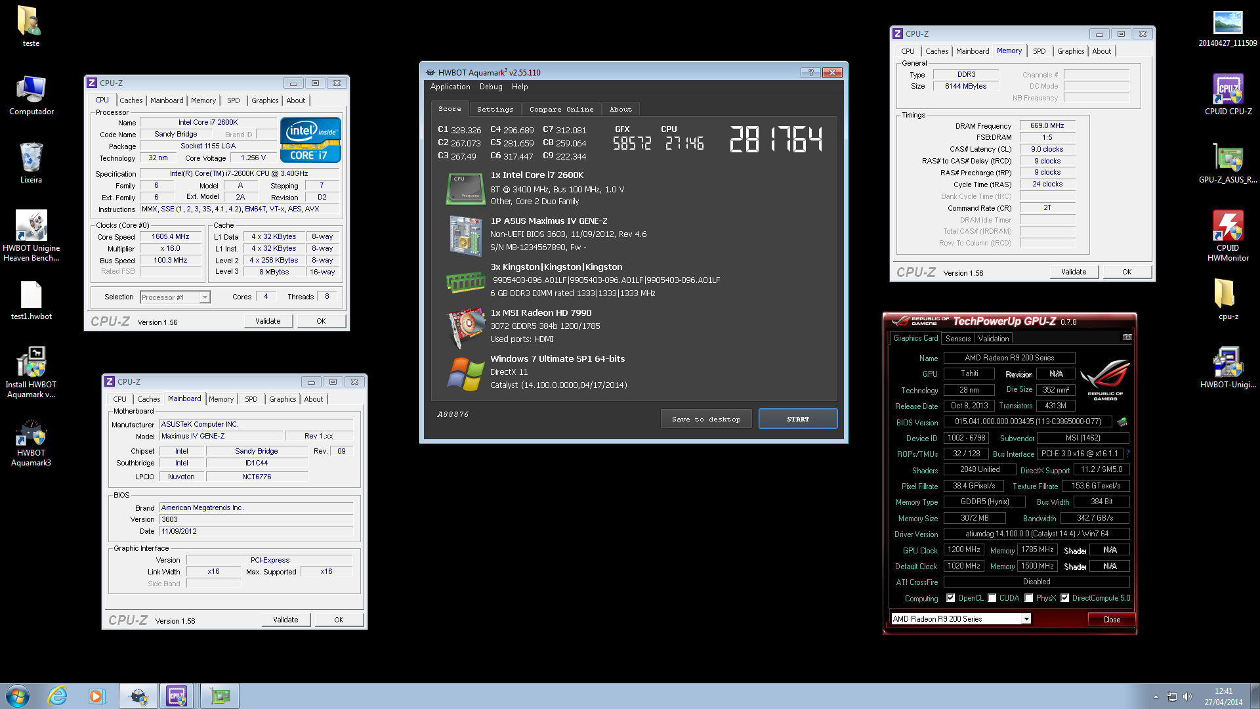This screenshot has height=709, width=1260.
Task: Open the cpu-z folder on desktop
Action: (1228, 300)
